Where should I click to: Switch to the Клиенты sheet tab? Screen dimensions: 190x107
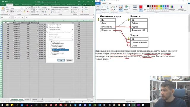pyautogui.click(x=34, y=99)
